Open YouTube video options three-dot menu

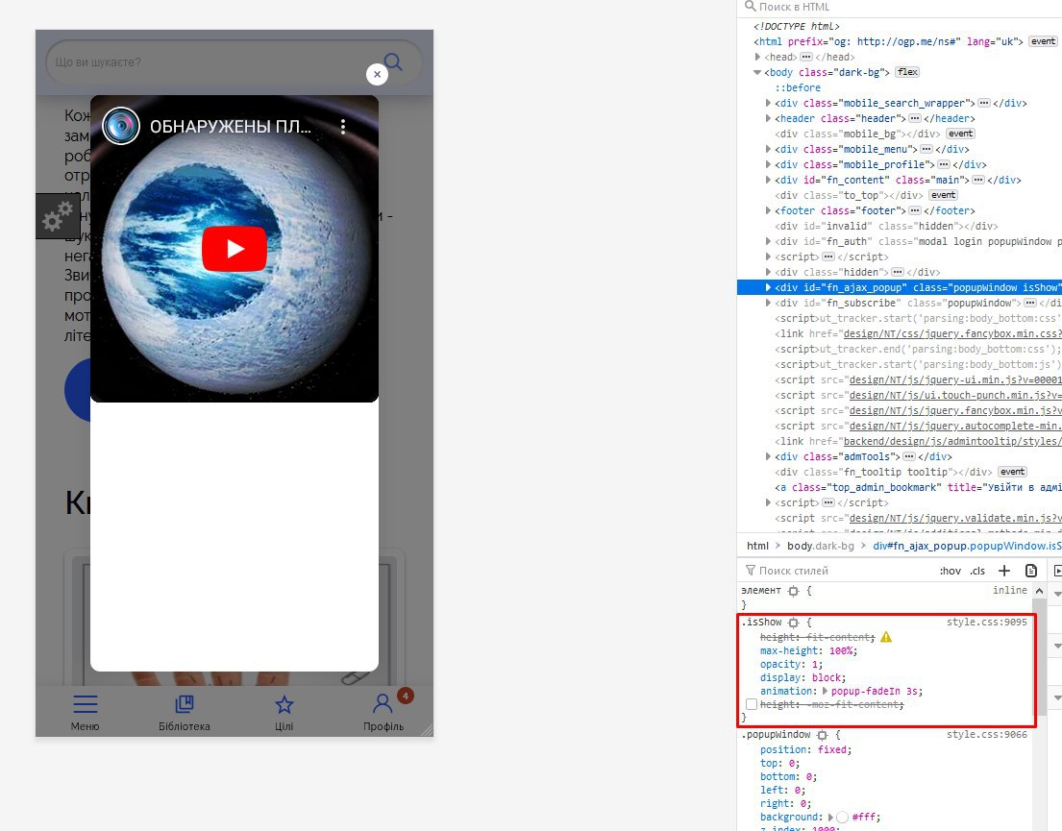(343, 127)
